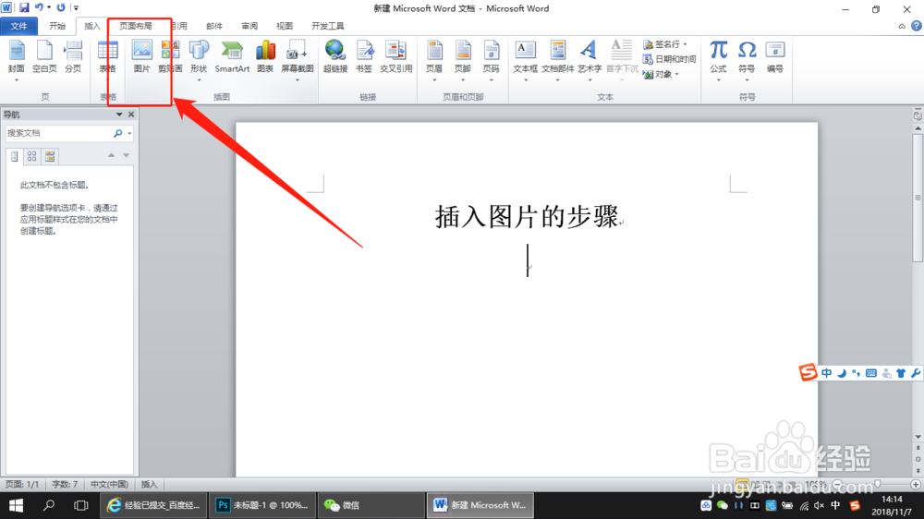This screenshot has width=924, height=519.
Task: Insert a Cross-reference (交叉引用)
Action: click(x=395, y=57)
